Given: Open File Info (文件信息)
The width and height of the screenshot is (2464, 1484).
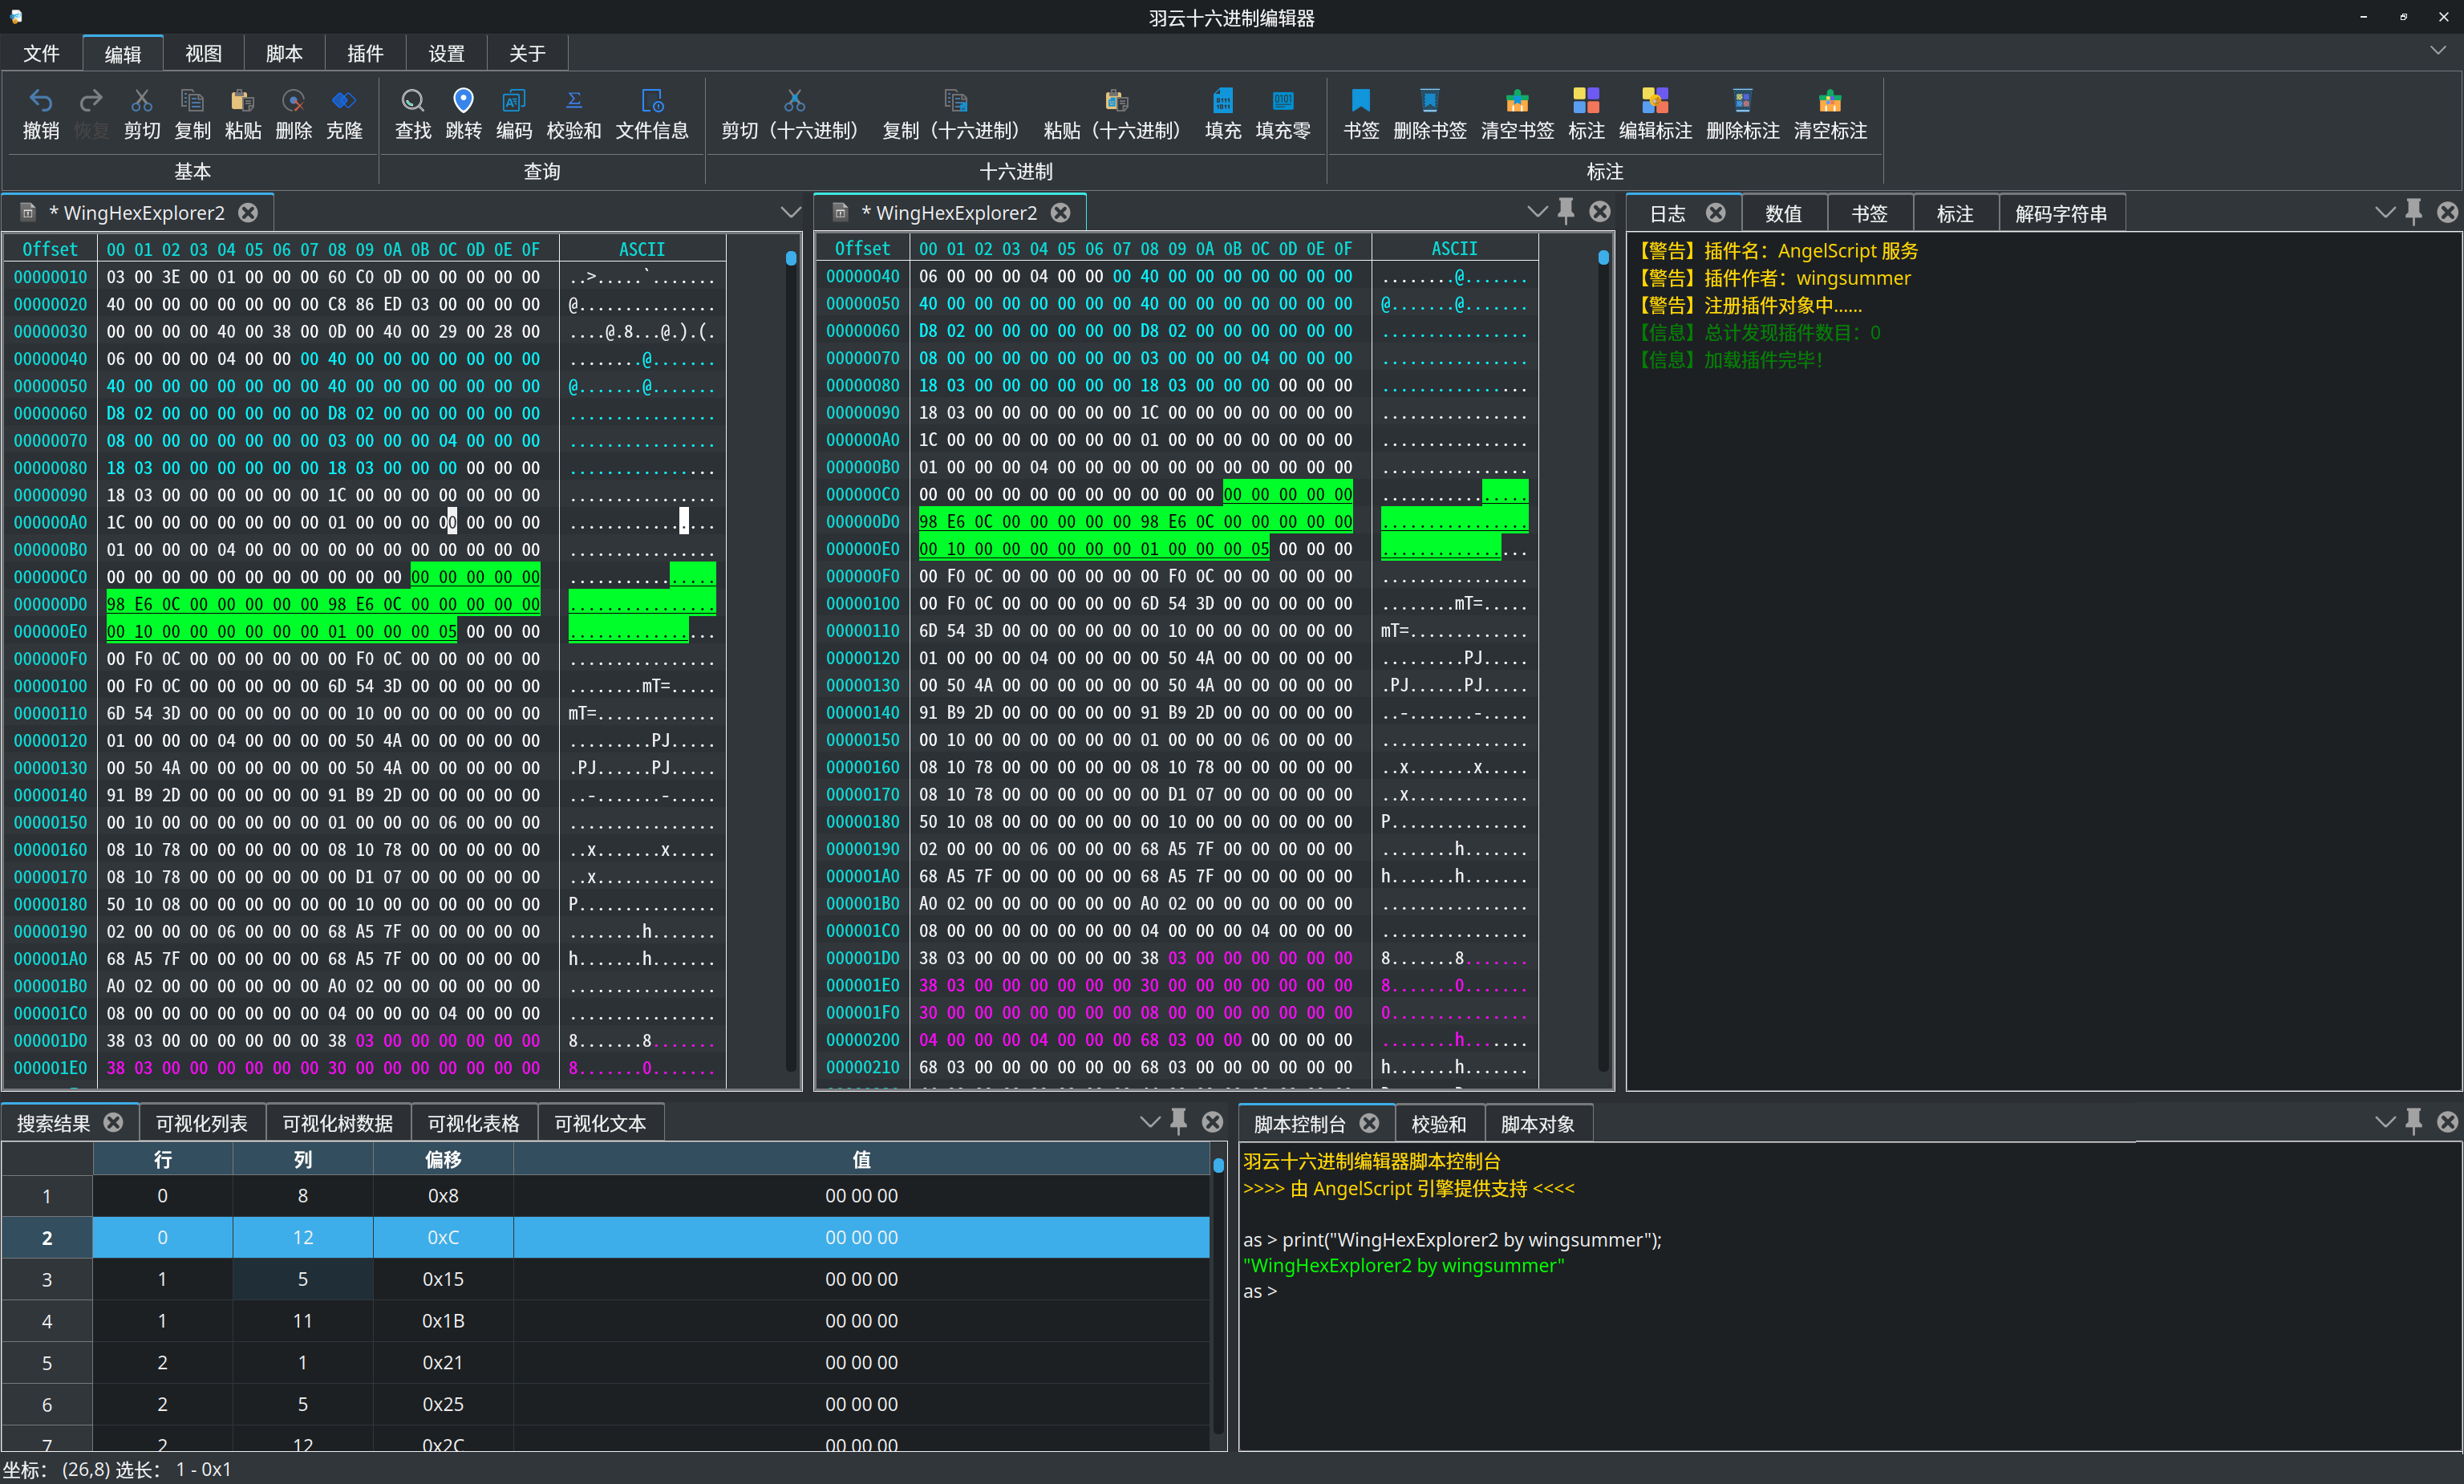Looking at the screenshot, I should tap(652, 101).
